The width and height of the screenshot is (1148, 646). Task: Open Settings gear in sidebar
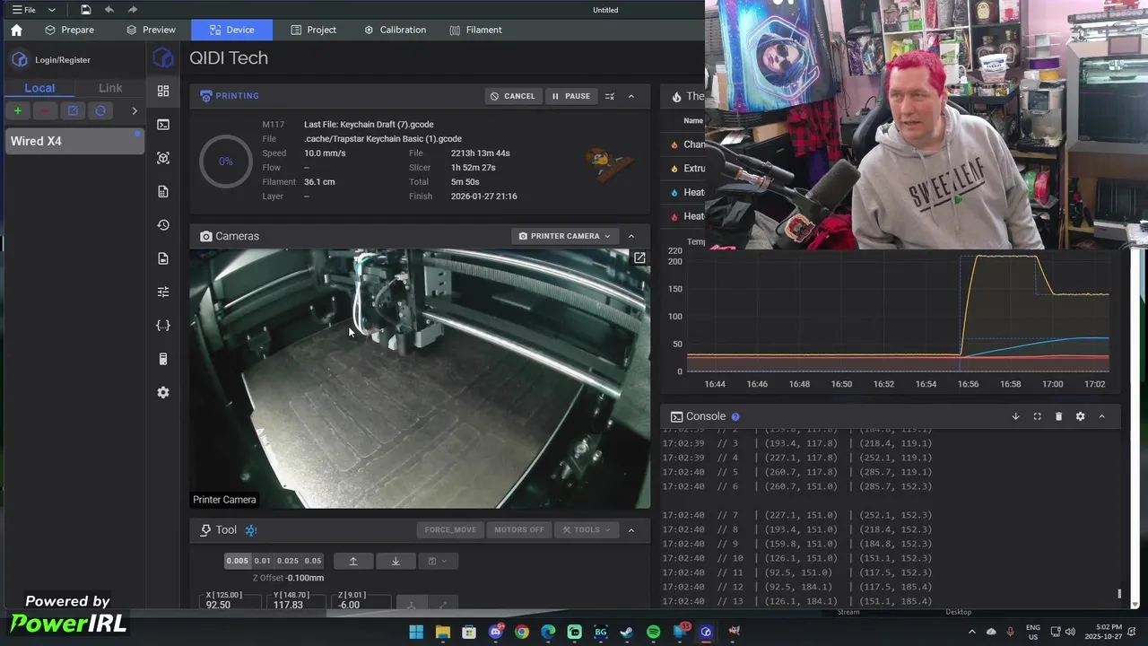[x=163, y=392]
